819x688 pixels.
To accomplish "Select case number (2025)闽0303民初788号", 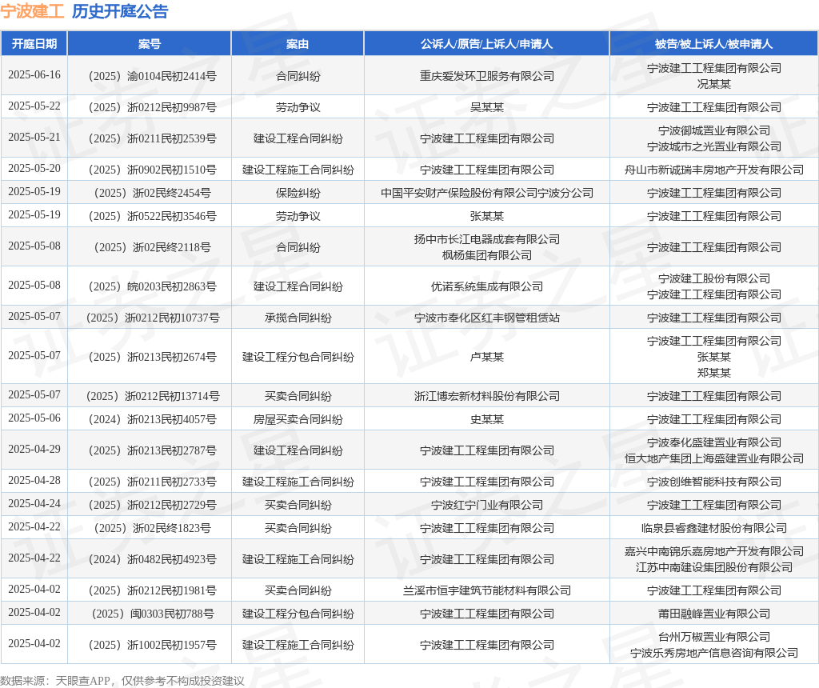I will point(152,614).
